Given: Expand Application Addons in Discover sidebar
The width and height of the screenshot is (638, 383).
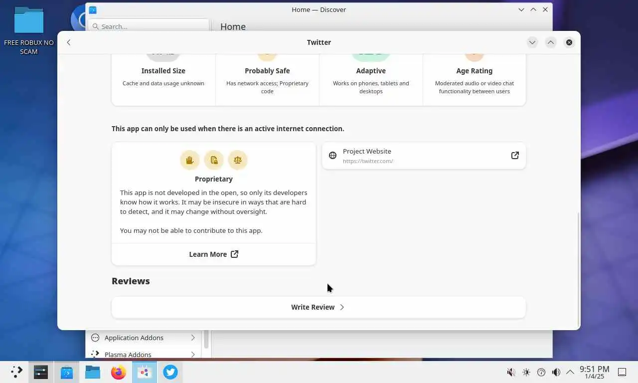Looking at the screenshot, I should point(193,338).
